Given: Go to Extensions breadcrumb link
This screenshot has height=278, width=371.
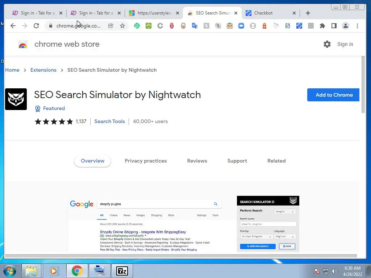Looking at the screenshot, I should [43, 70].
